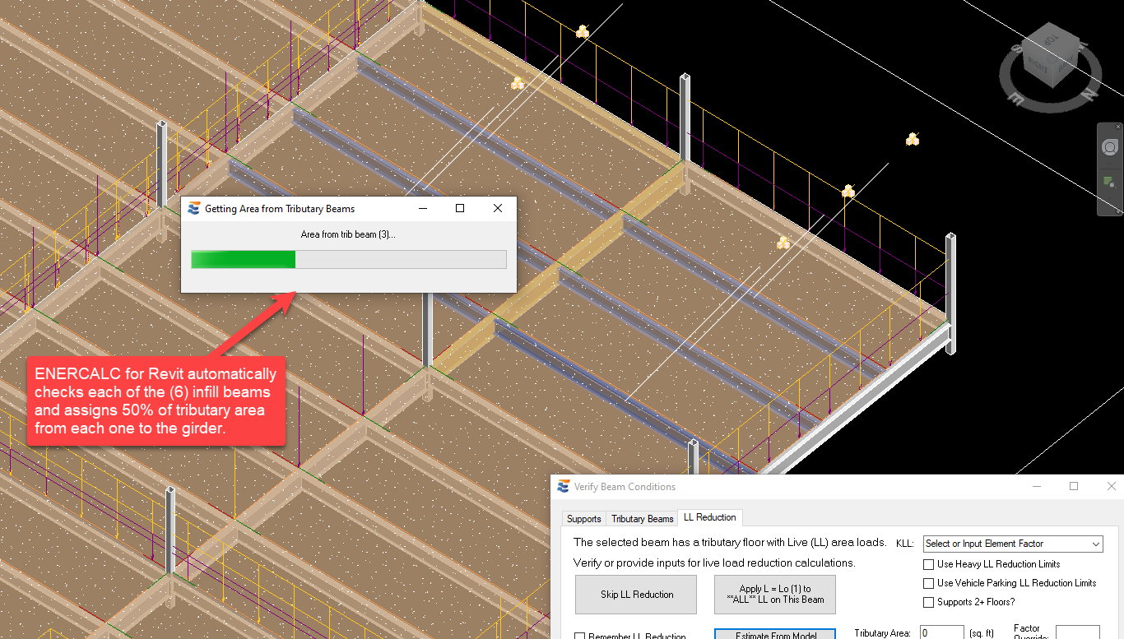Click Apply L = Lo (1) to ALL button
Viewport: 1124px width, 639px height.
coord(775,595)
